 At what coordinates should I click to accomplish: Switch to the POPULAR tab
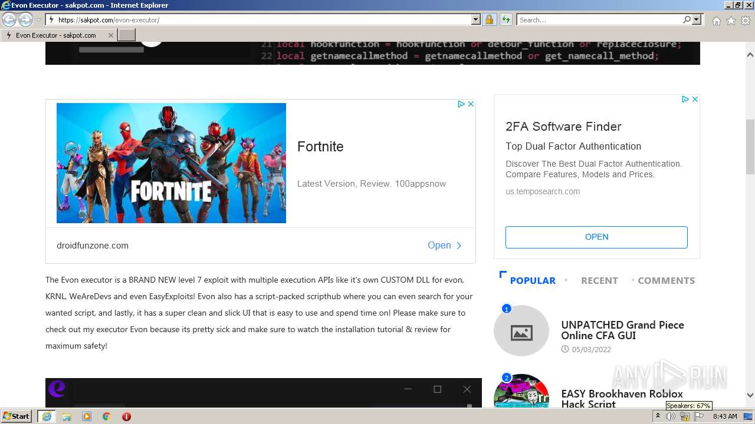pyautogui.click(x=533, y=281)
